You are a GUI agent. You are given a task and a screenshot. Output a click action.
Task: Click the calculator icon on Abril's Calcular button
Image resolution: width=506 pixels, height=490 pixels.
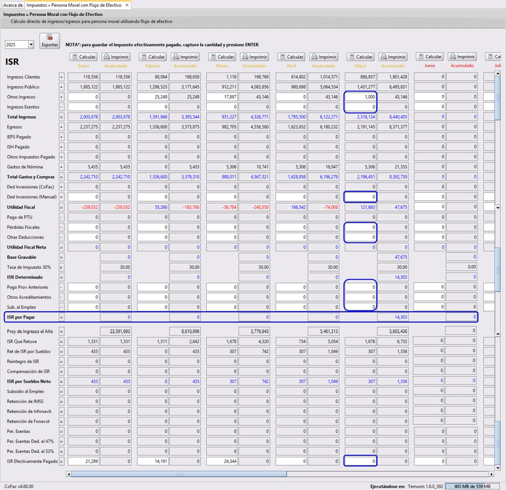click(283, 57)
